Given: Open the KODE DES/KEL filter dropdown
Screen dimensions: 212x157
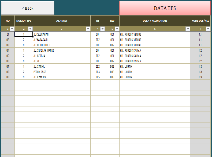Looking at the screenshot, I should [x=208, y=29].
